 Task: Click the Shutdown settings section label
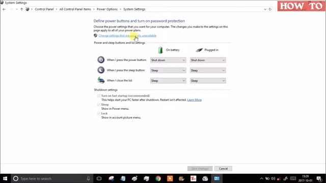[105, 90]
